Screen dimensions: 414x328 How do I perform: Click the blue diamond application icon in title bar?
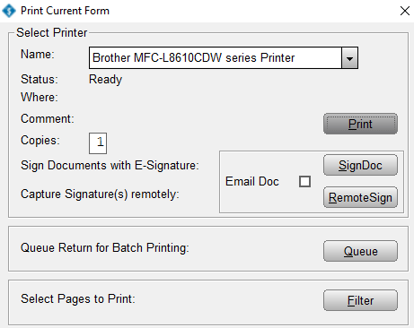(9, 11)
